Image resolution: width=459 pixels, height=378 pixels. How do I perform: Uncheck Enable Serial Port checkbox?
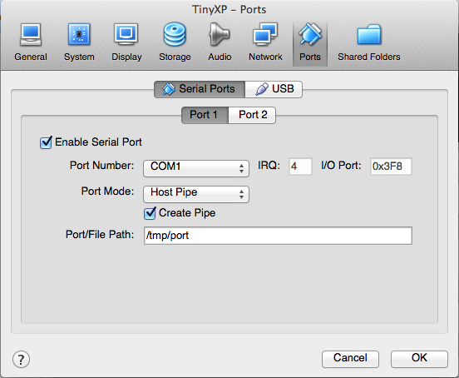[46, 142]
